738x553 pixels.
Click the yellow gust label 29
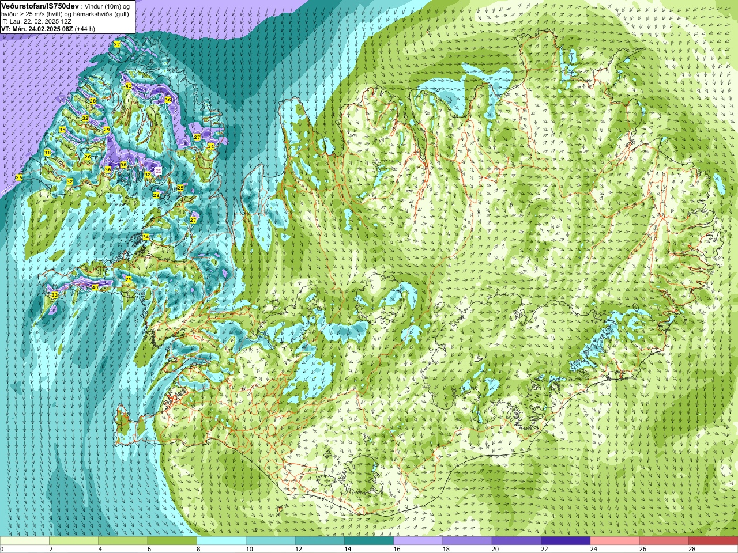tap(107, 130)
